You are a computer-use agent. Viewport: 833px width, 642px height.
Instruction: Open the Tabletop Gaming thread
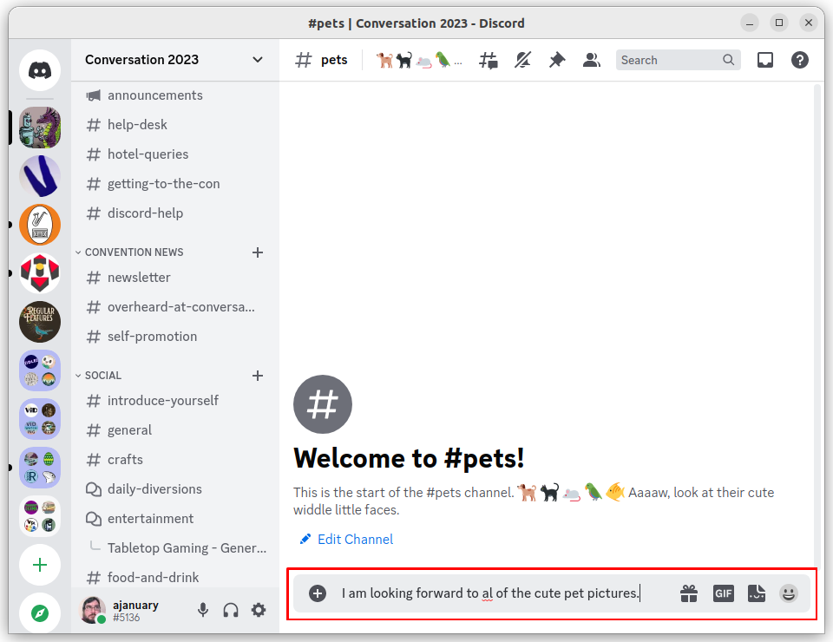[187, 548]
